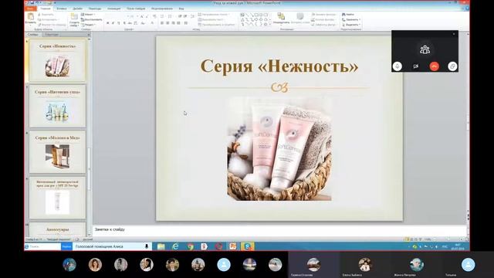This screenshot has width=494, height=278.
Task: Click the Paste button in ribbon
Action: (31, 19)
